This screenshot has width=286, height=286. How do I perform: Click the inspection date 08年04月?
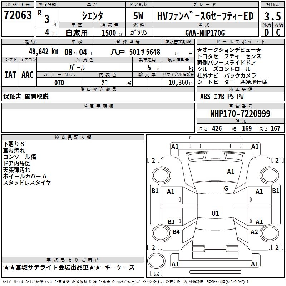(78, 52)
